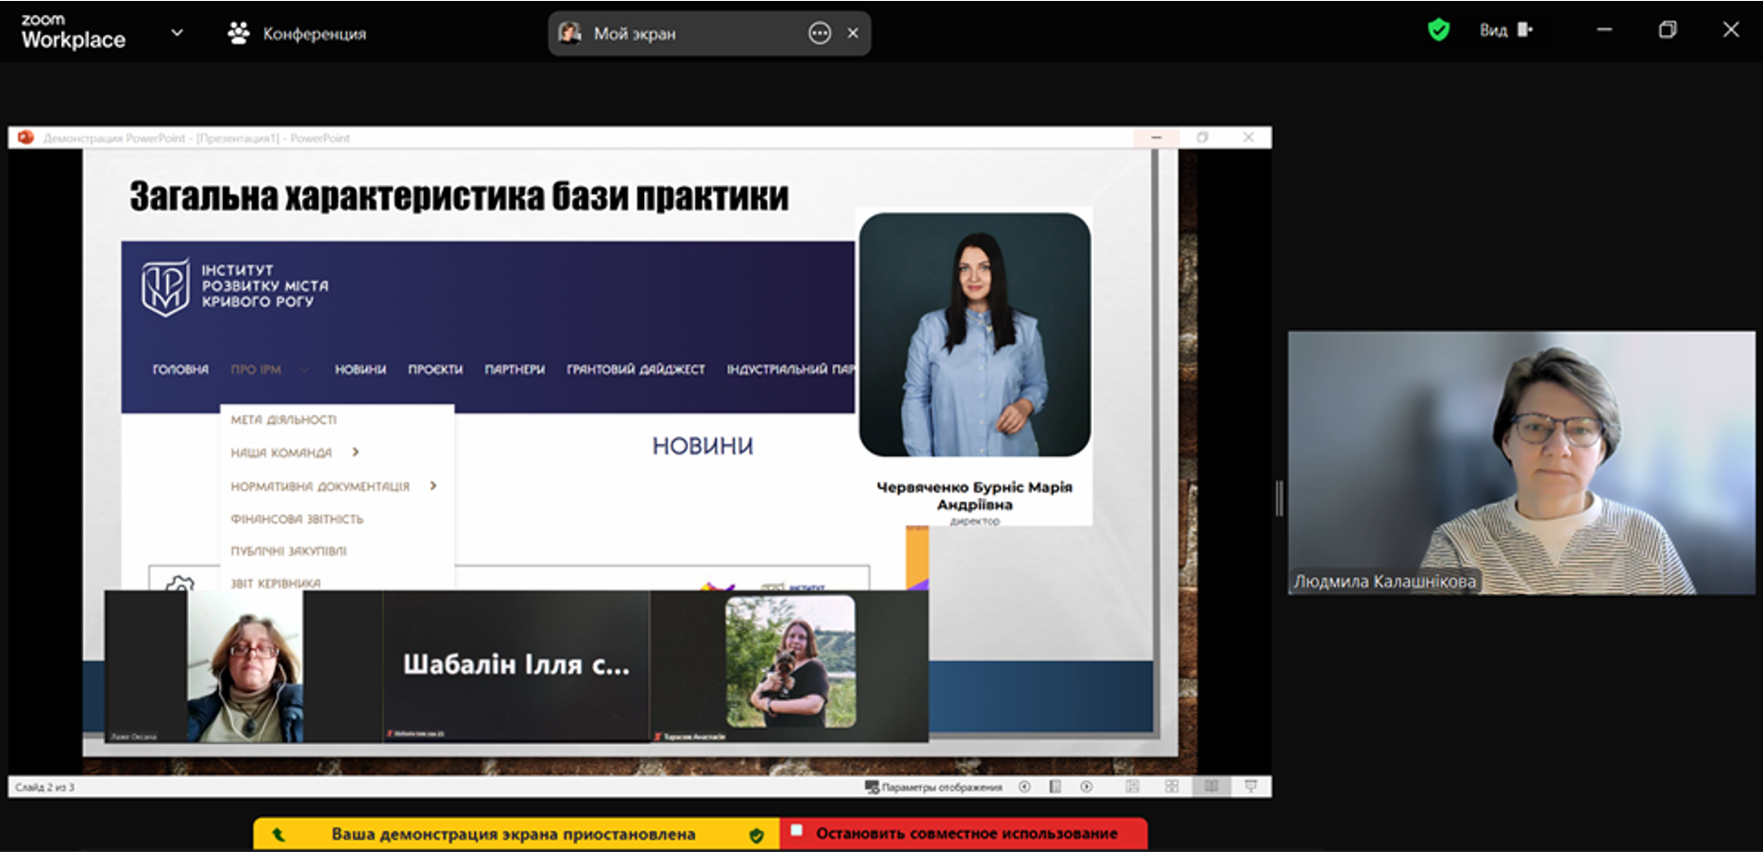Expand Нормативна документація submenu arrow
Screen dimensions: 1763x852
[x=433, y=486]
